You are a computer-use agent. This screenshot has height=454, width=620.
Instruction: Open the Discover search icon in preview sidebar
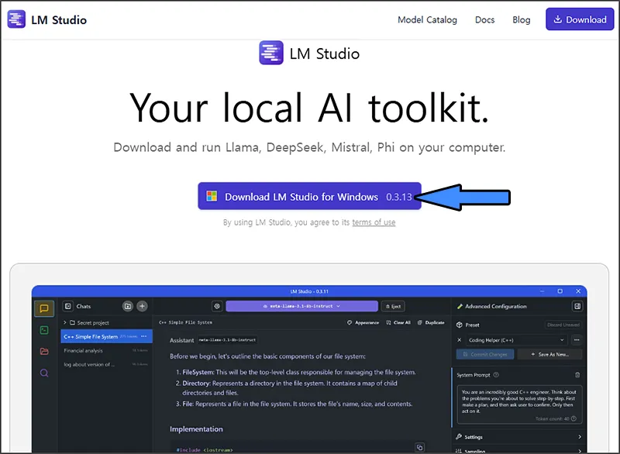[44, 373]
